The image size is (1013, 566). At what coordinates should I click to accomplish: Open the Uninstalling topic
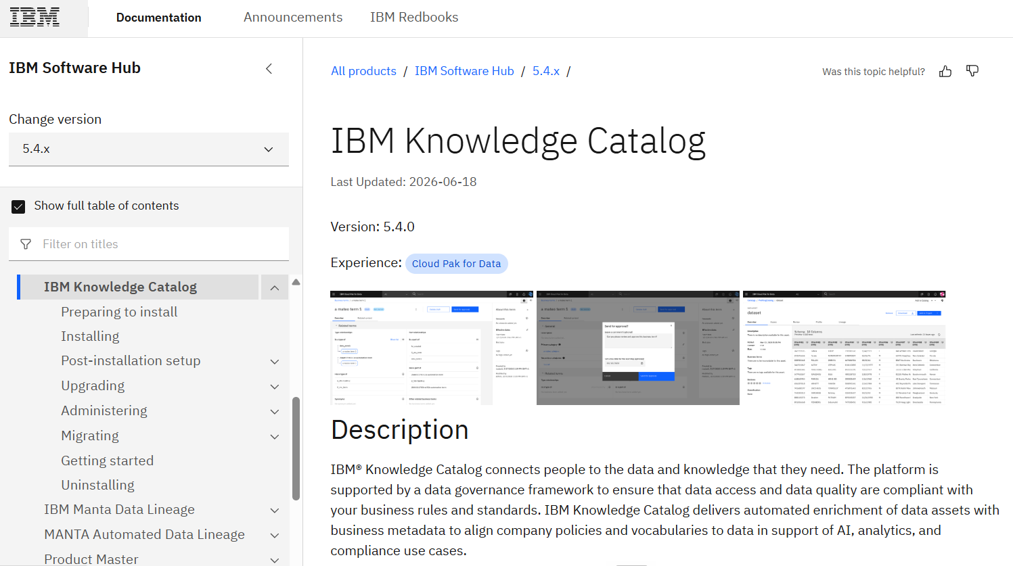[97, 485]
